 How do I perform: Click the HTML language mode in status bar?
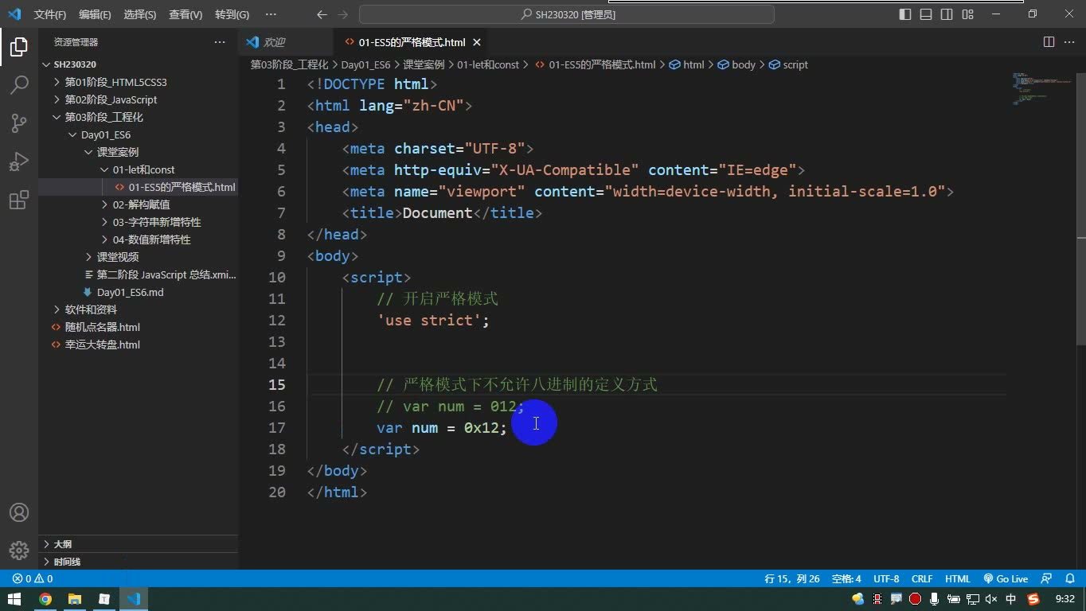click(958, 579)
